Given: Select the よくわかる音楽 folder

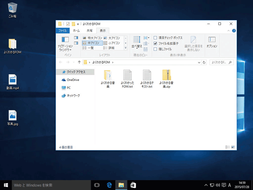Looking at the screenshot, I should 108,79.
